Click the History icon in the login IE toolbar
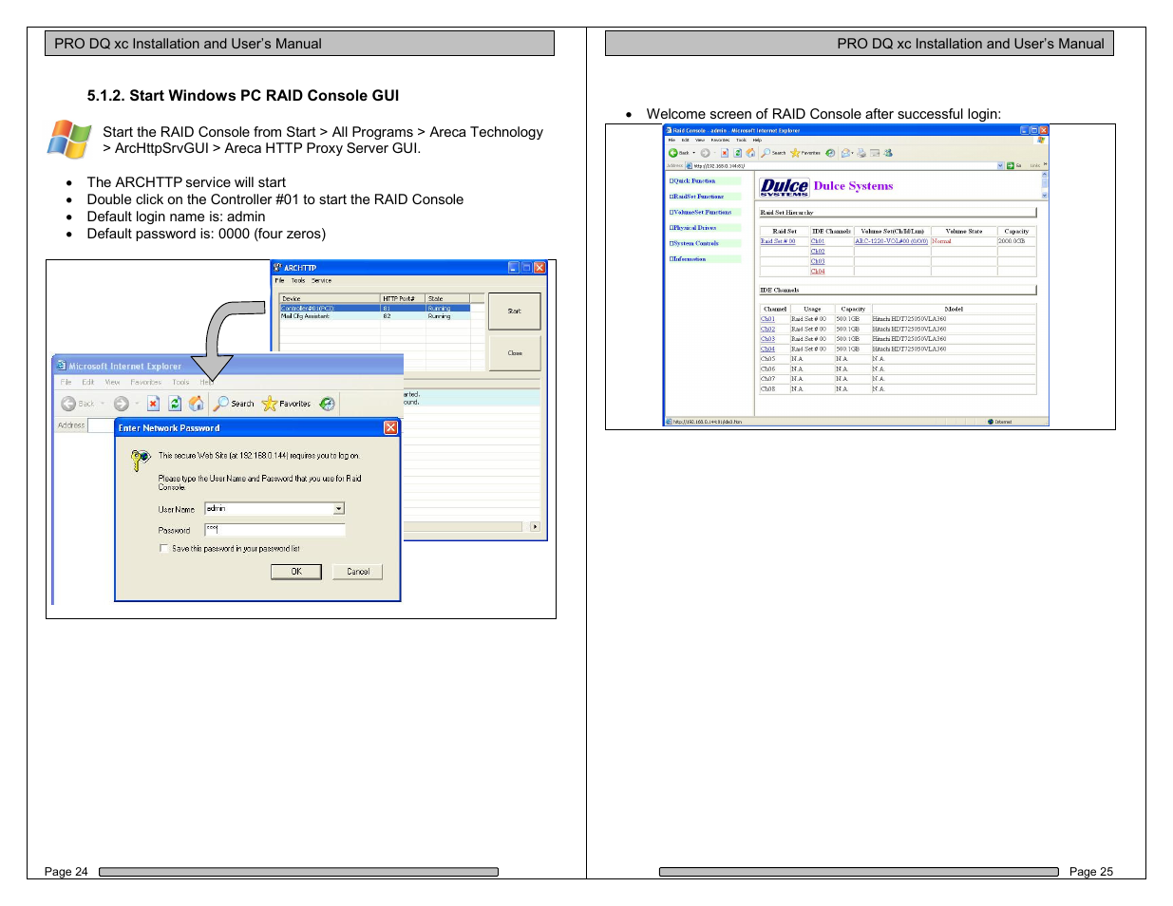This screenshot has width=1173, height=906. (x=327, y=404)
